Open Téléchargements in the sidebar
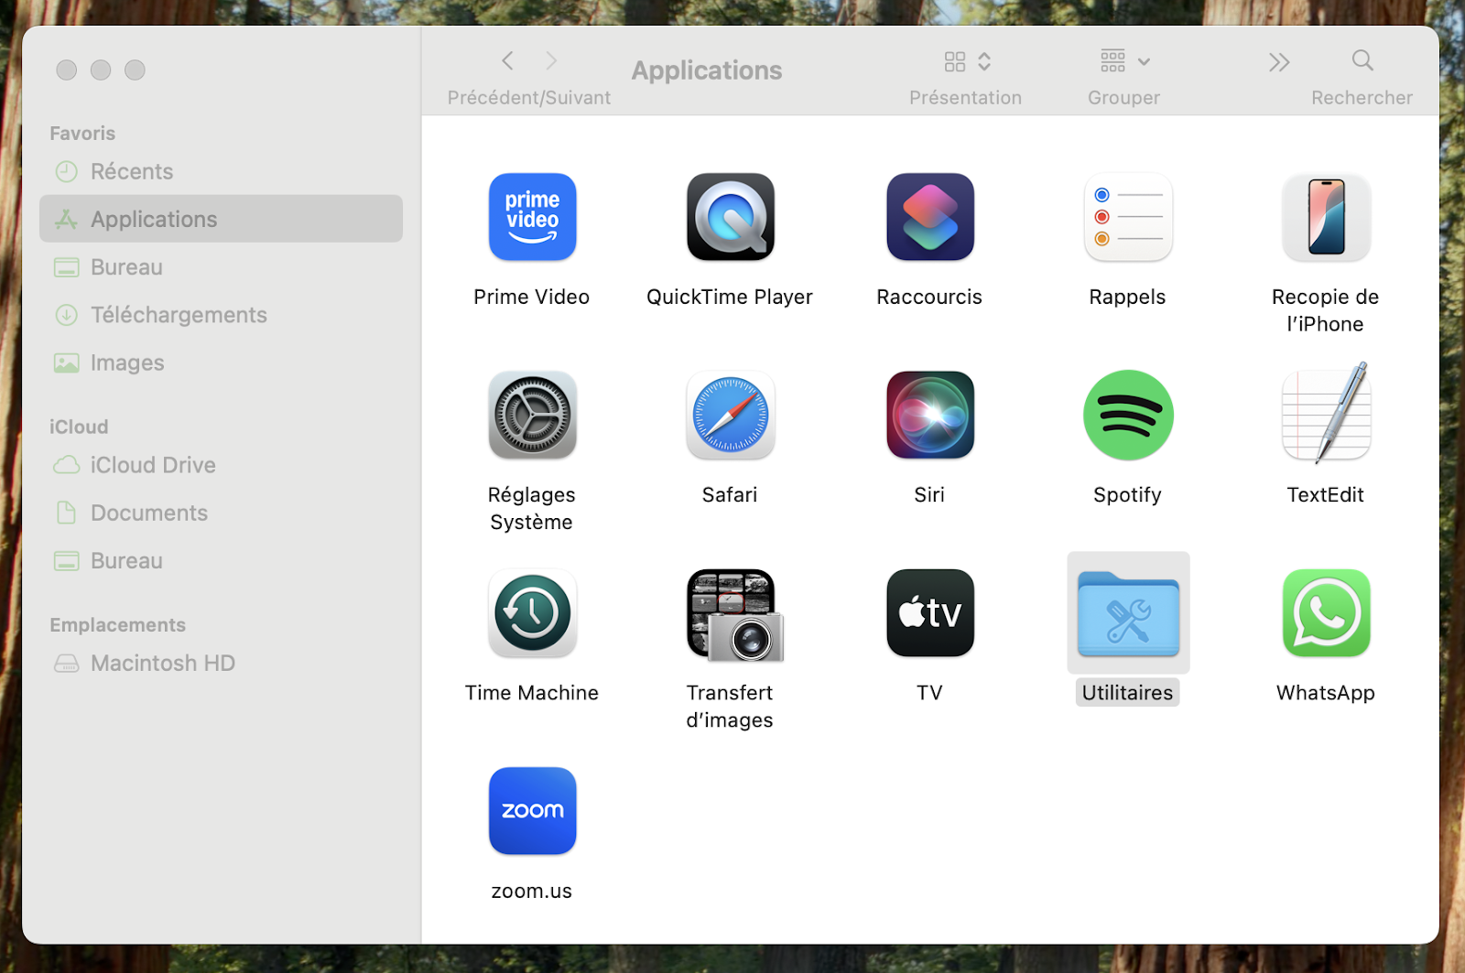1465x973 pixels. pyautogui.click(x=179, y=315)
